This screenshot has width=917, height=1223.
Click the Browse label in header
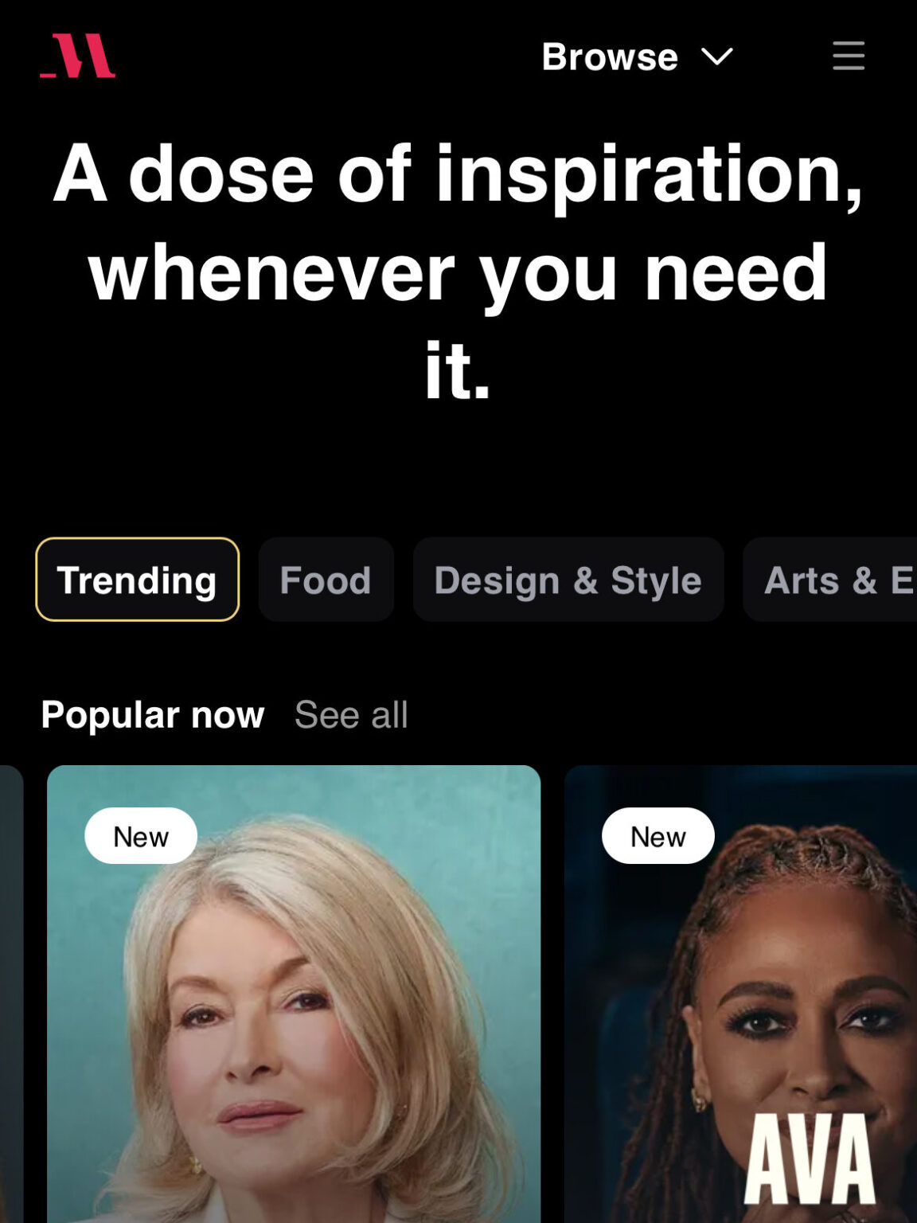610,57
